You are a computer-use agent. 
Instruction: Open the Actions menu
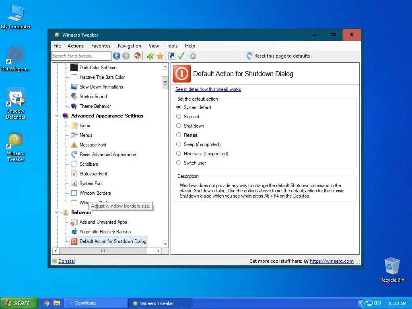click(76, 46)
